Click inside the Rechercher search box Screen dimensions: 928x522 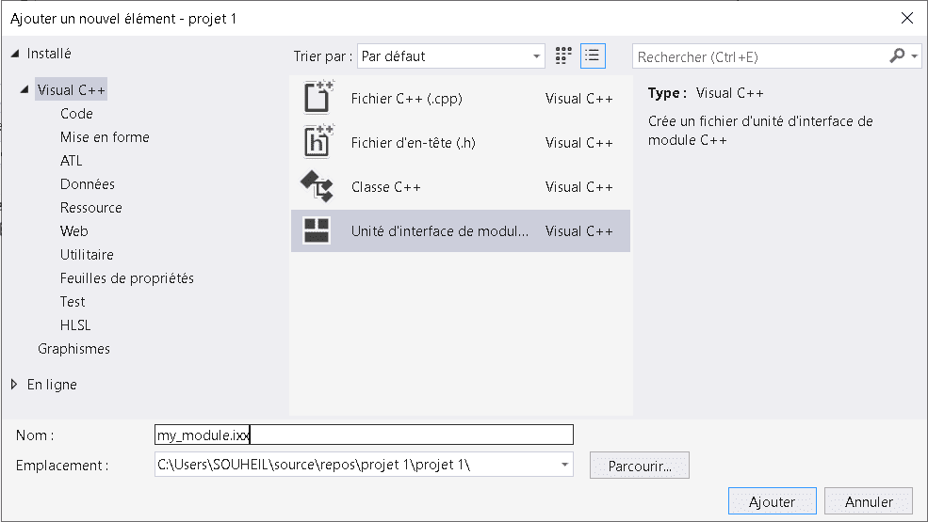pyautogui.click(x=760, y=56)
